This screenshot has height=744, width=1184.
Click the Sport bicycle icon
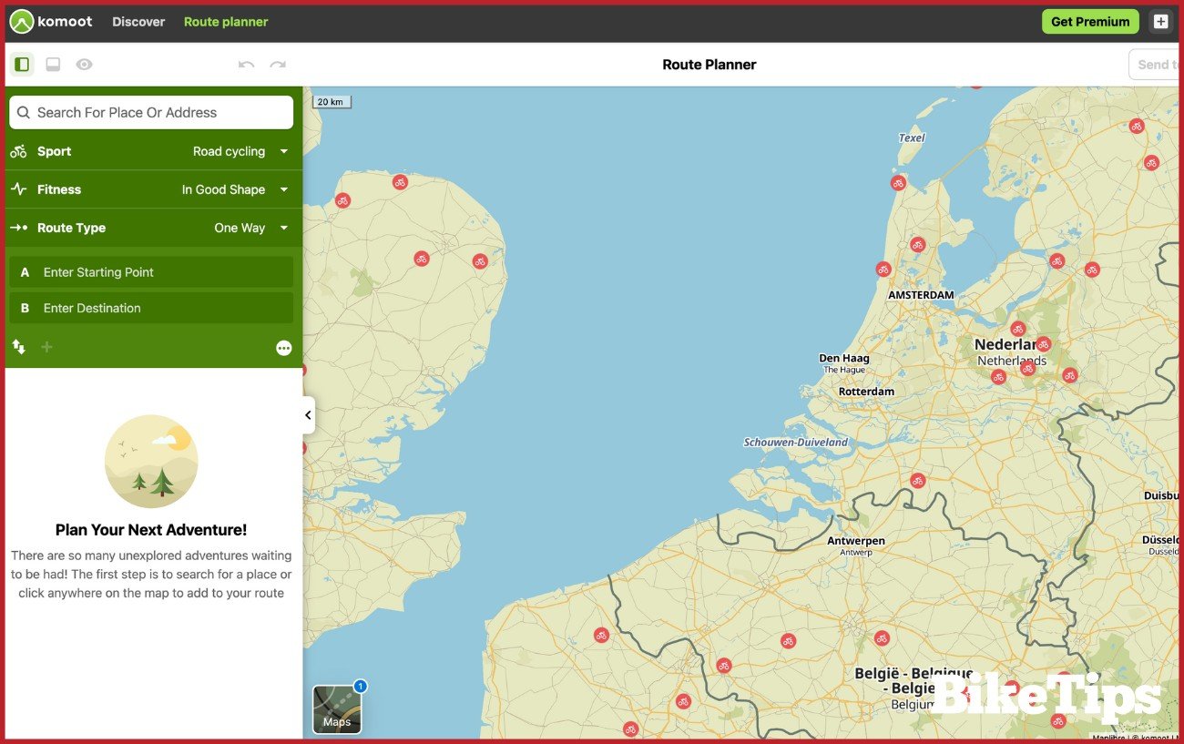point(18,151)
